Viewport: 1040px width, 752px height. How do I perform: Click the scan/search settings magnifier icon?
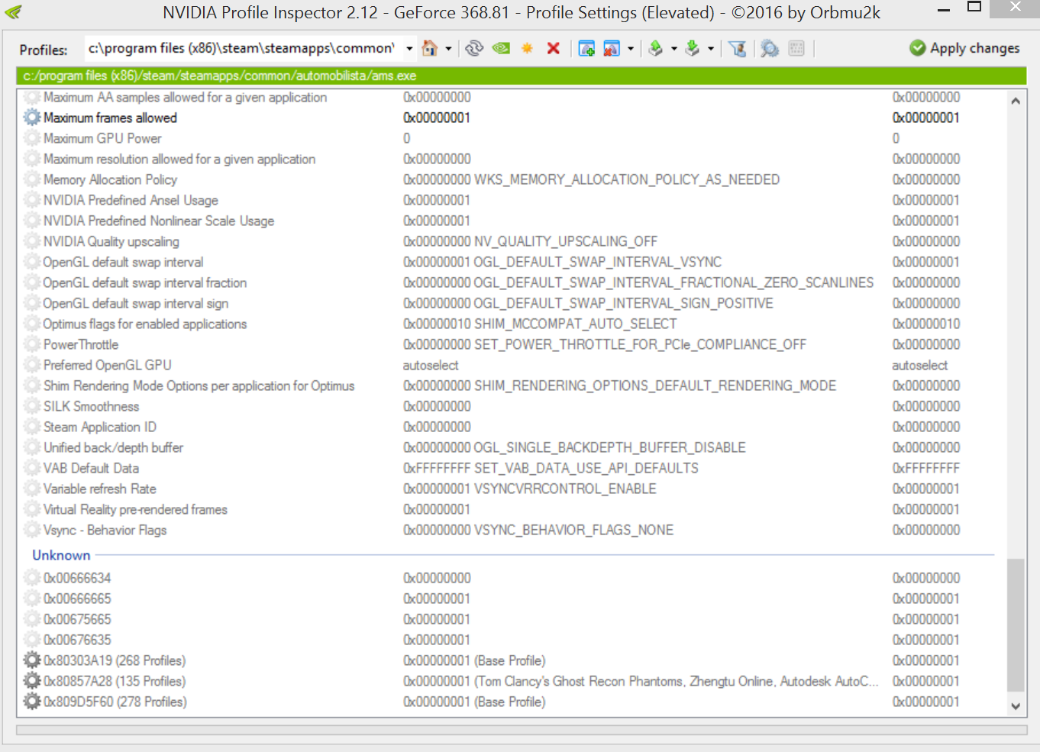[770, 48]
